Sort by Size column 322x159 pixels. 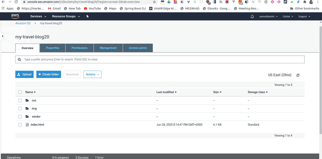(x=217, y=92)
